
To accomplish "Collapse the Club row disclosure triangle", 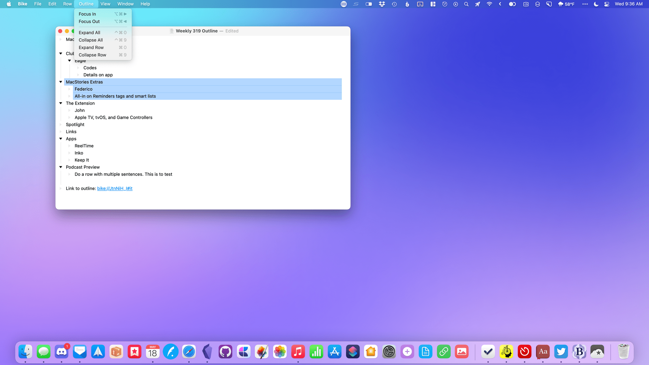I will [x=61, y=54].
